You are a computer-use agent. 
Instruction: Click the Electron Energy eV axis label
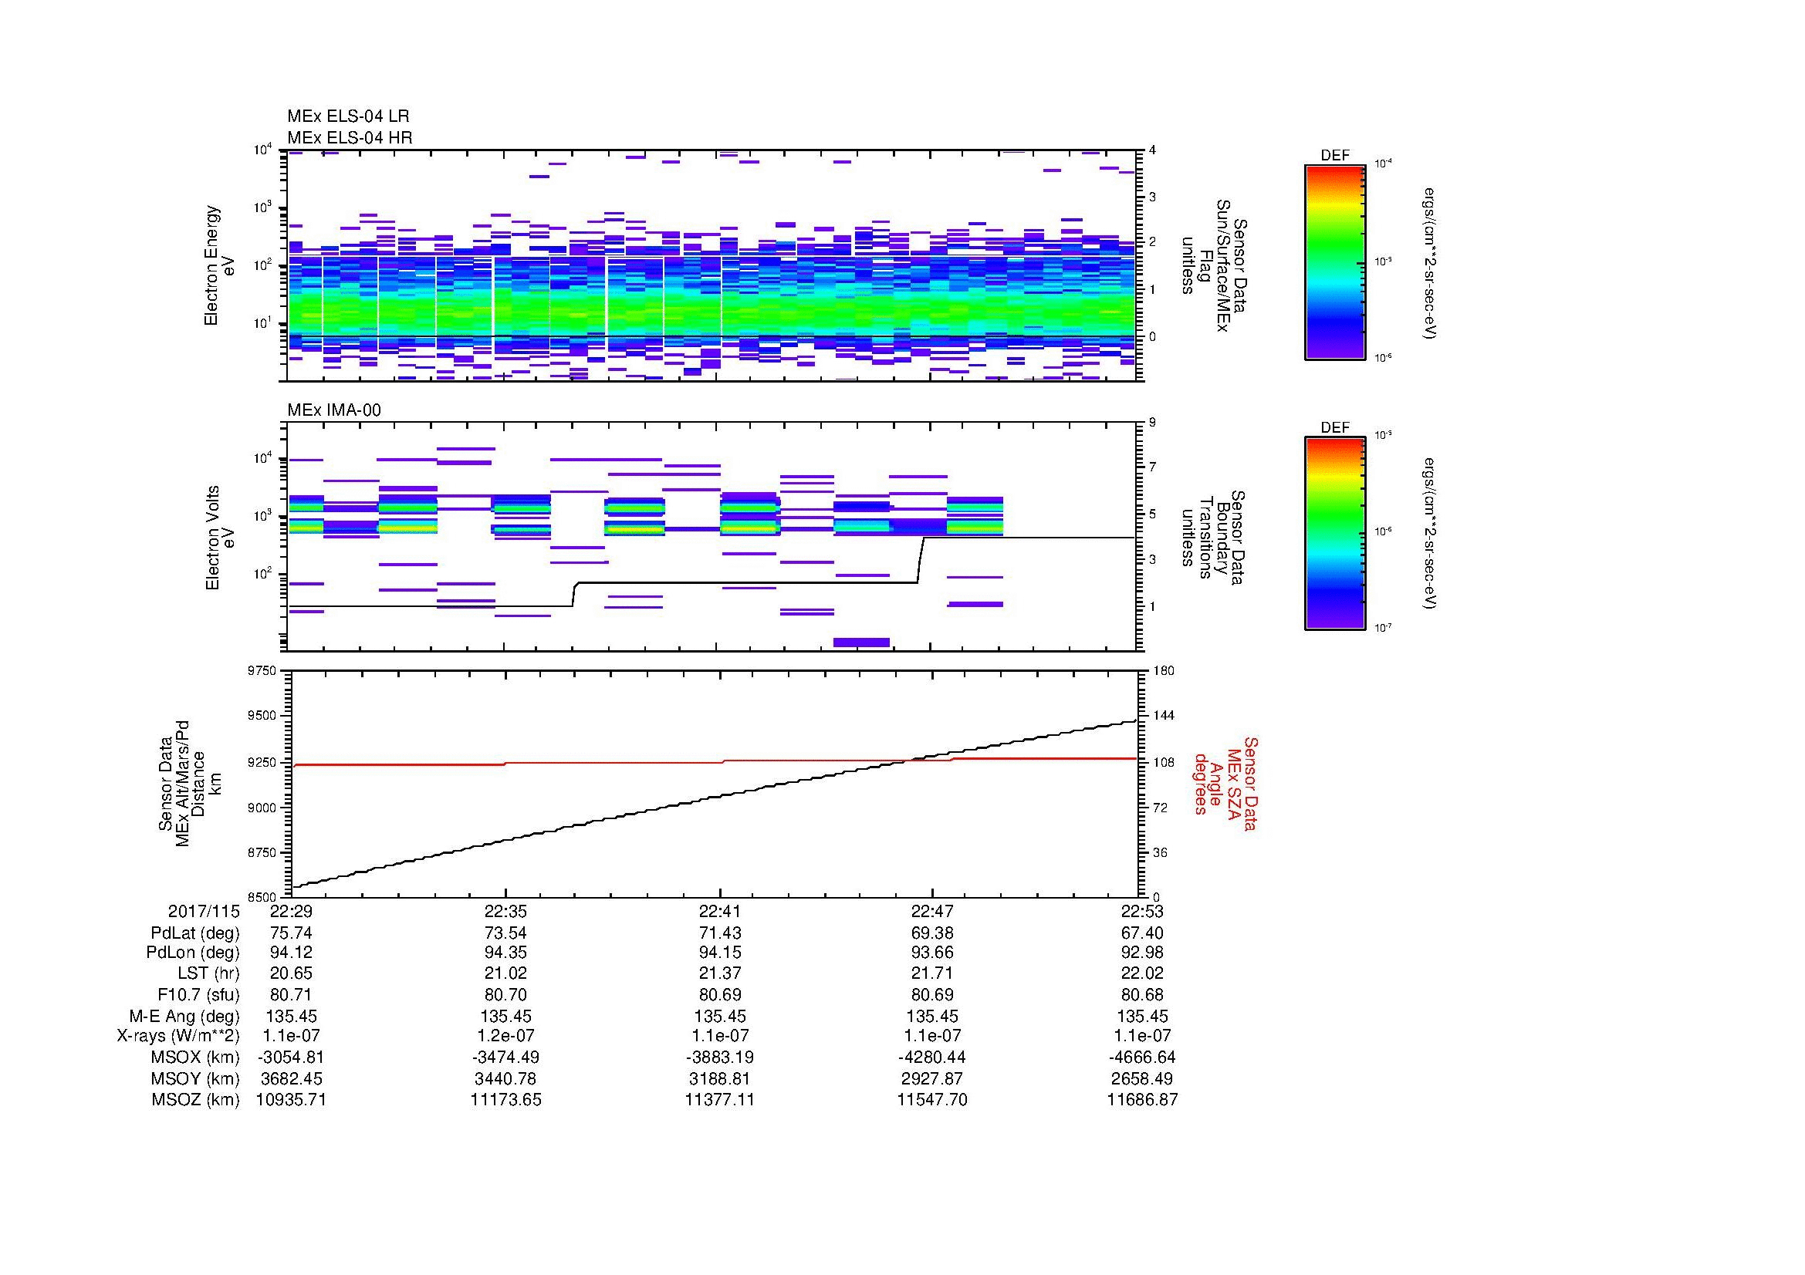(219, 265)
